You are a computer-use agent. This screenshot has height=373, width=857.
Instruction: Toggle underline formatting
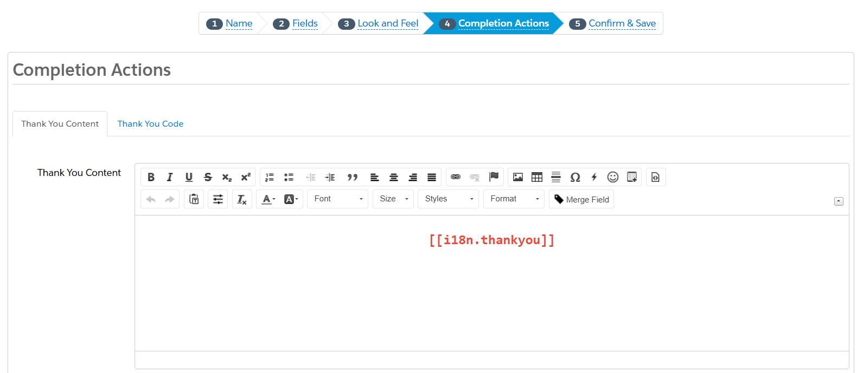(x=189, y=177)
